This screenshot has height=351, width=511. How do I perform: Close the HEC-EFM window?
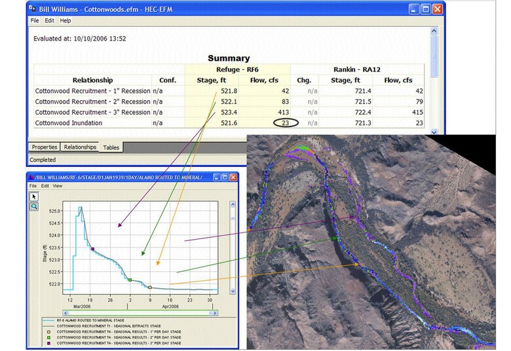pos(438,9)
